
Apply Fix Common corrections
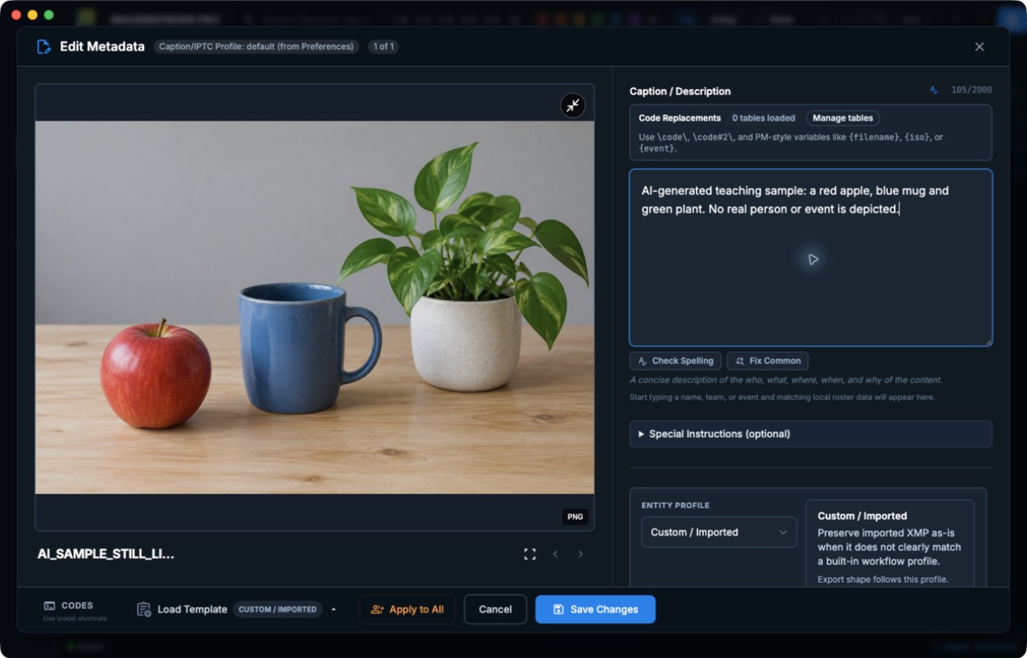(x=767, y=361)
